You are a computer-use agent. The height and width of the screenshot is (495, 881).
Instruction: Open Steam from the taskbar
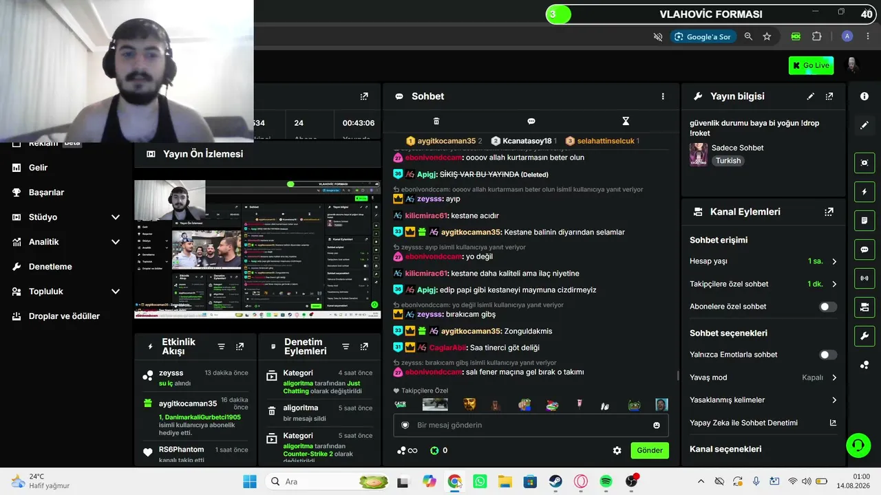point(555,481)
